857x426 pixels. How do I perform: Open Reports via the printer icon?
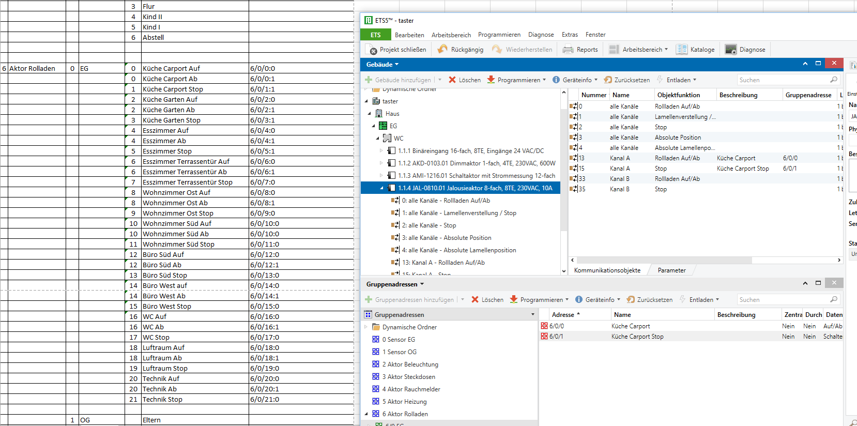pyautogui.click(x=568, y=50)
